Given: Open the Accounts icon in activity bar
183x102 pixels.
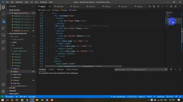Looking at the screenshot, I should [x=3, y=84].
